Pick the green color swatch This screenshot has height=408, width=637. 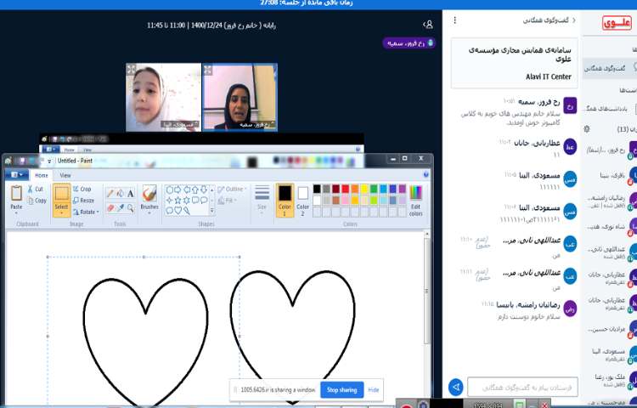[x=374, y=189]
